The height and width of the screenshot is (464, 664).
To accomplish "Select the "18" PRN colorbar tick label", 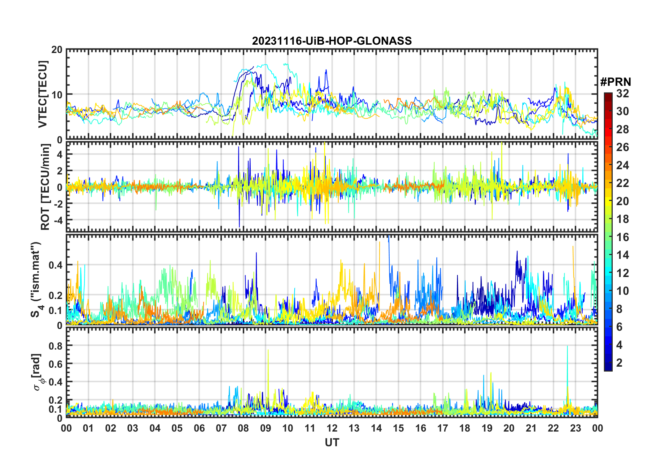I will pos(623,219).
